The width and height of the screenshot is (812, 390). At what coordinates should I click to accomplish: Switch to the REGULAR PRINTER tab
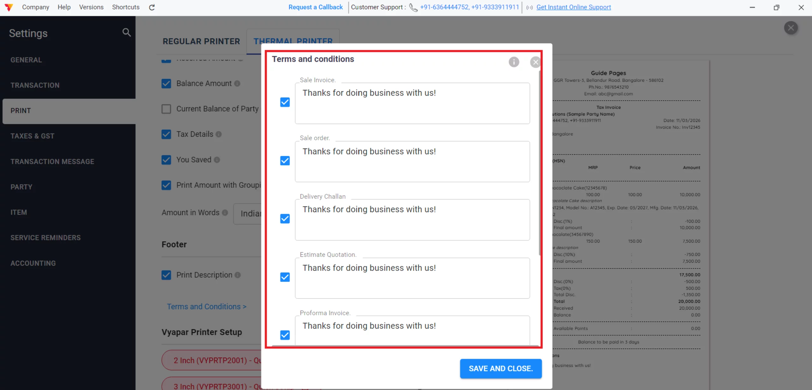click(201, 41)
